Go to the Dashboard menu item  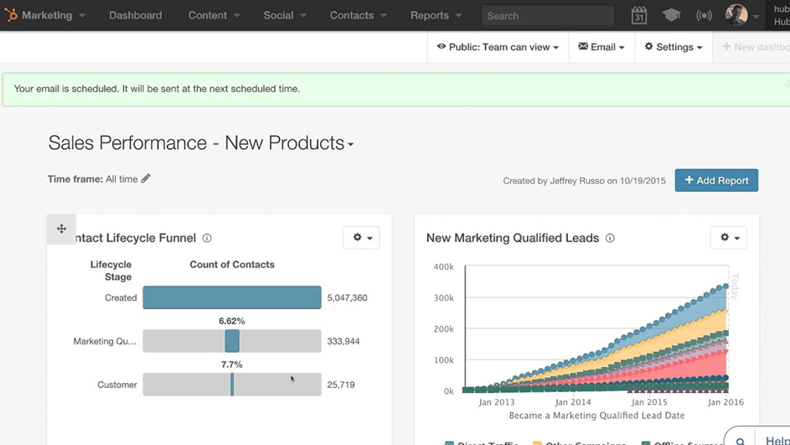click(136, 15)
